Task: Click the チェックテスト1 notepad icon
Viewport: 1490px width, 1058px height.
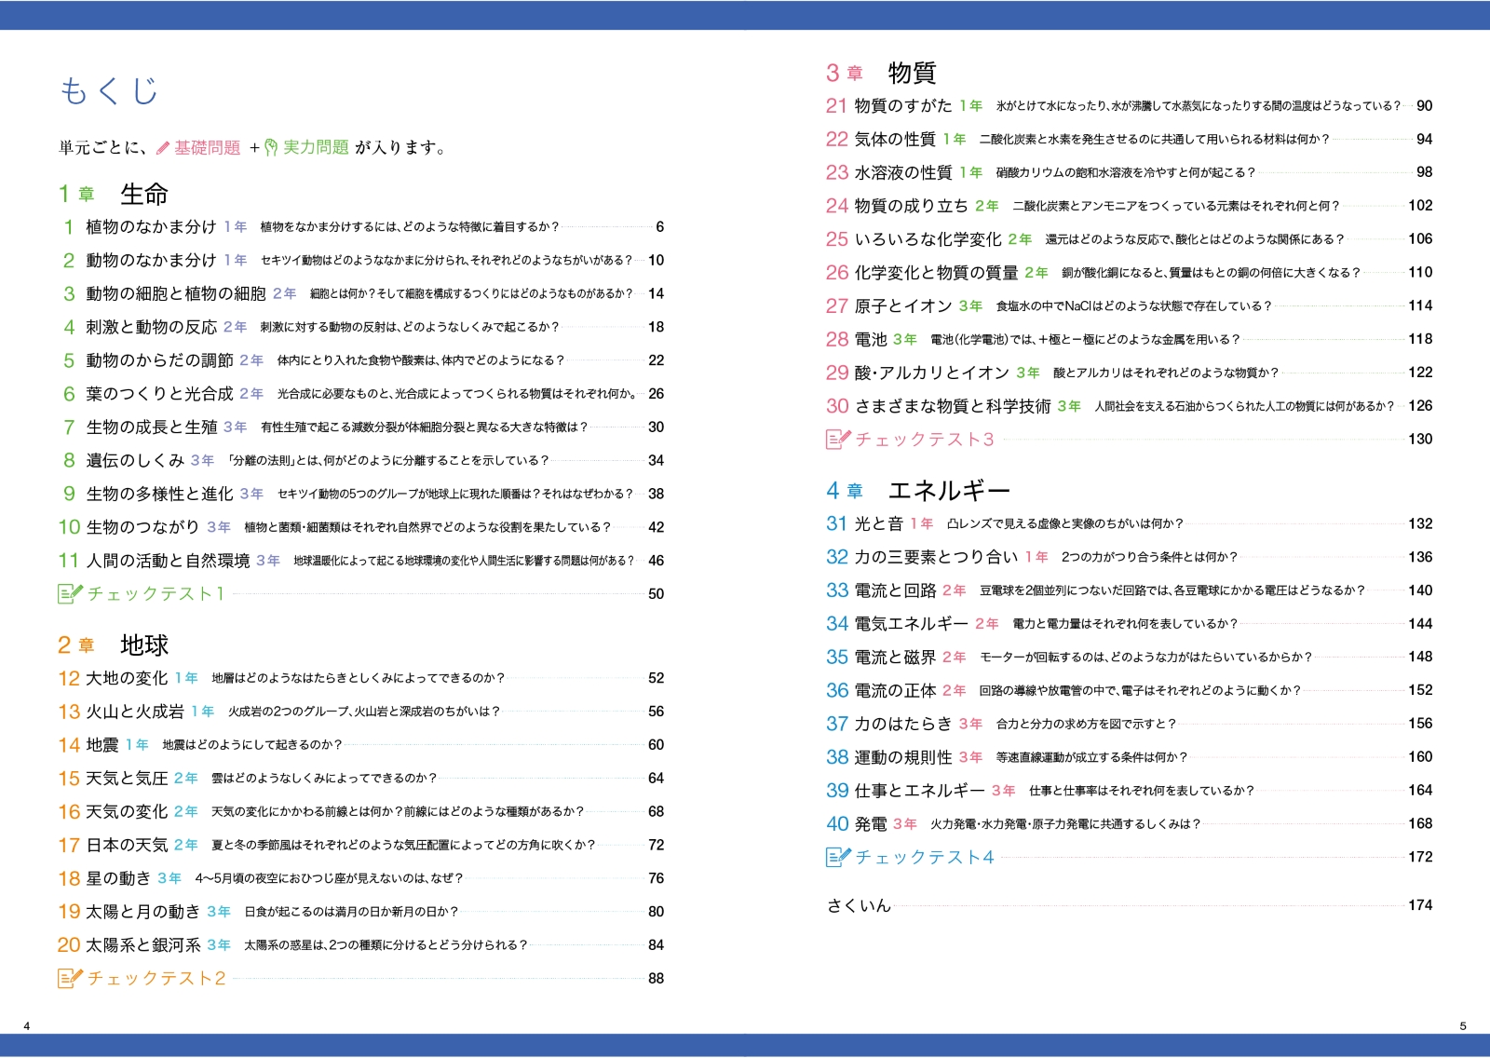Action: (70, 593)
